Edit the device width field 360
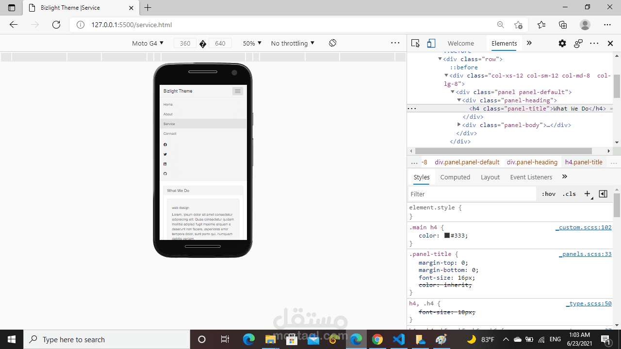Viewport: 621px width, 349px height. [185, 43]
